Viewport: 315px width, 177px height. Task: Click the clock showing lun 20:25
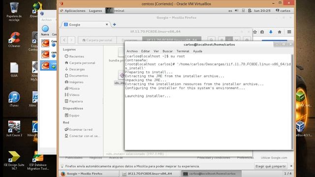[x=262, y=11]
